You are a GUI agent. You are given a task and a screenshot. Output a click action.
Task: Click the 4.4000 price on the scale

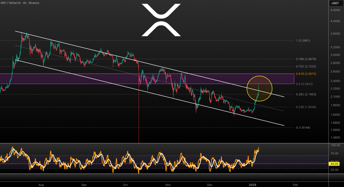pyautogui.click(x=334, y=10)
